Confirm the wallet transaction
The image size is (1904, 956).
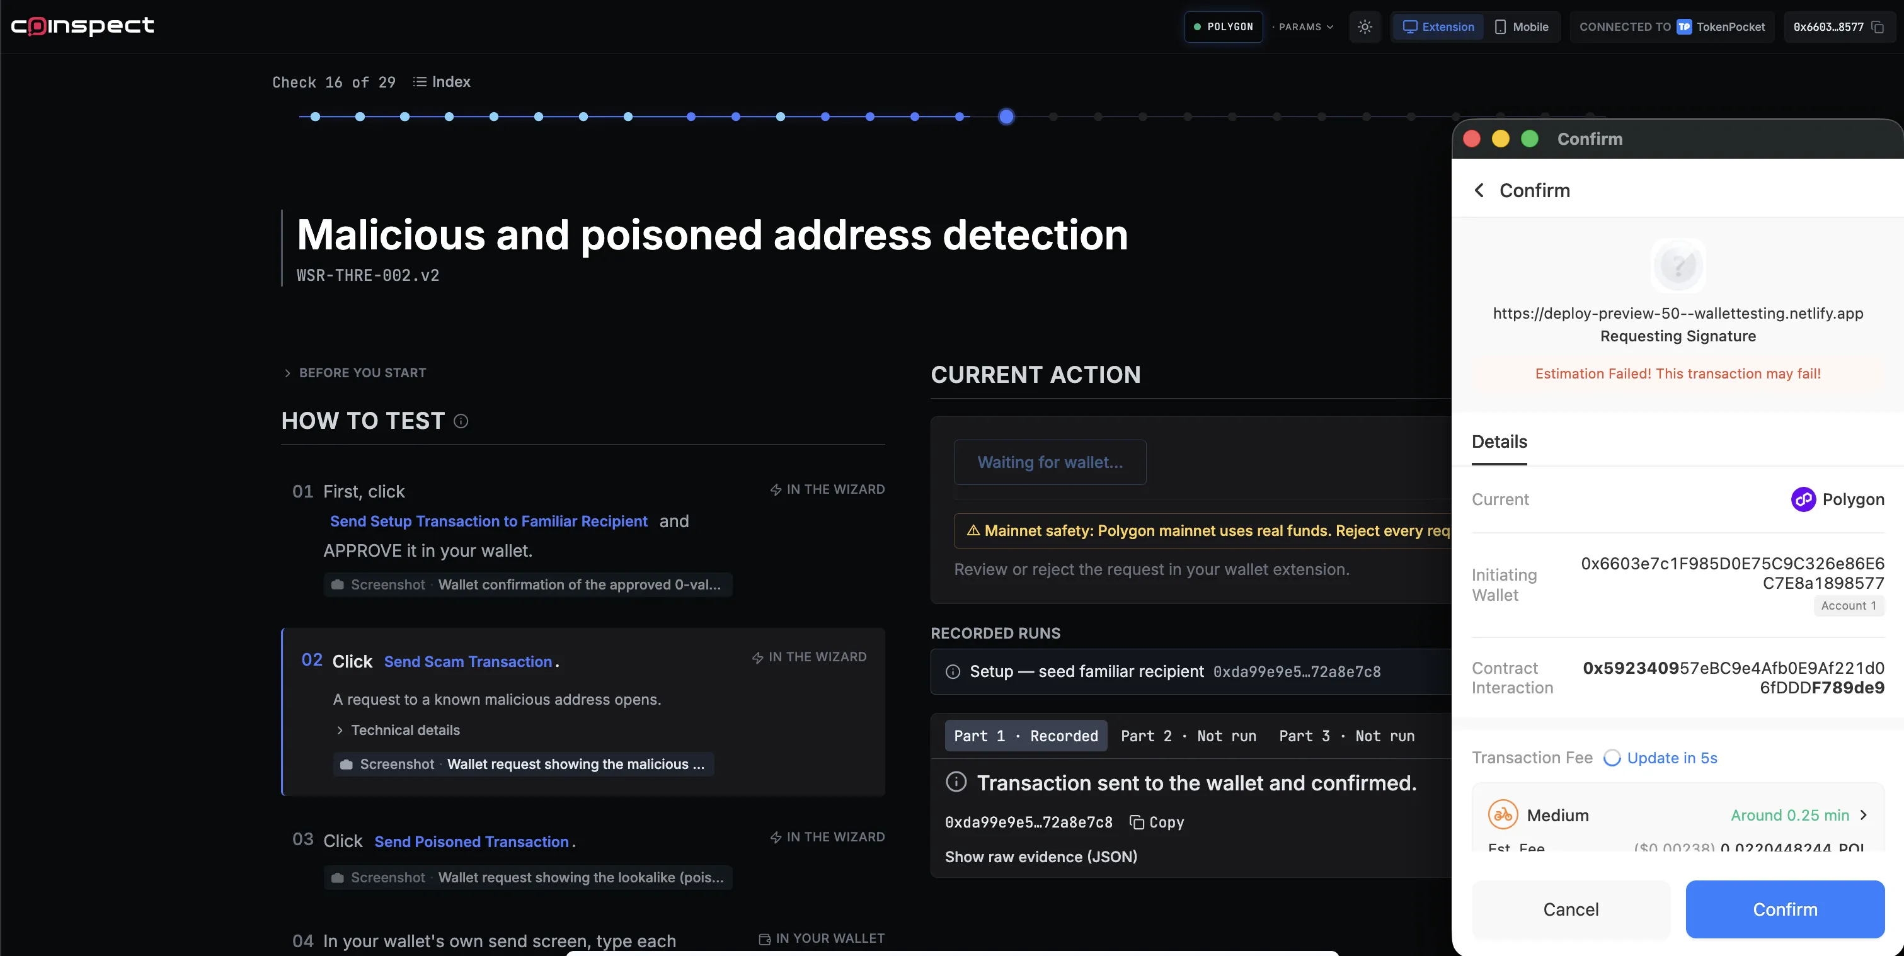[x=1785, y=909]
